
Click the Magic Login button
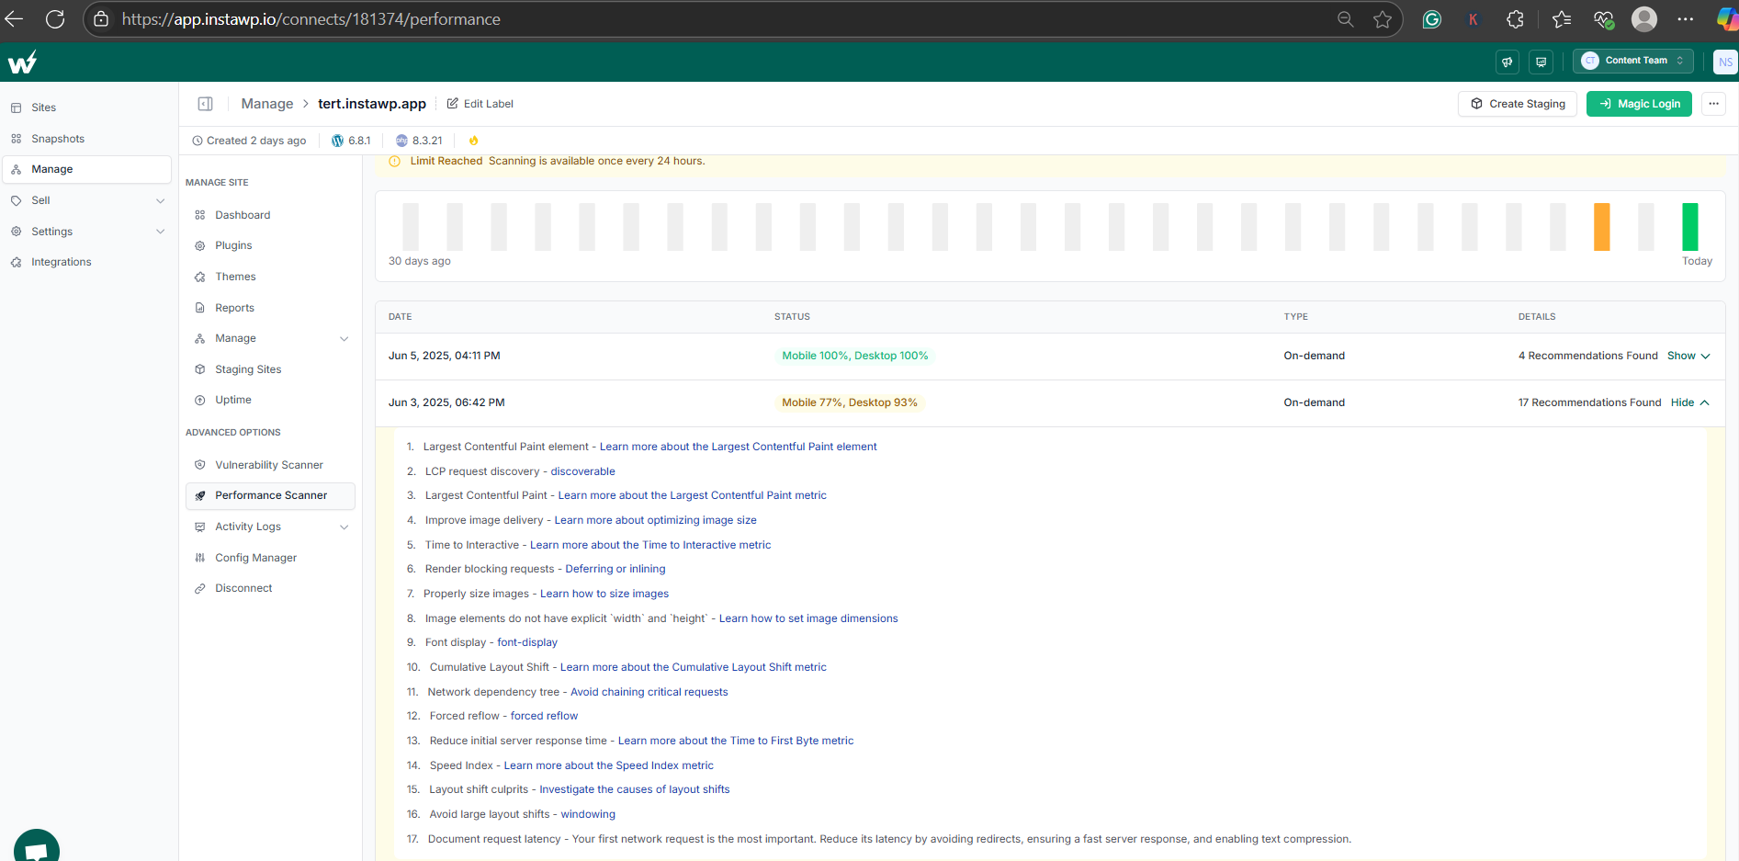pyautogui.click(x=1639, y=104)
